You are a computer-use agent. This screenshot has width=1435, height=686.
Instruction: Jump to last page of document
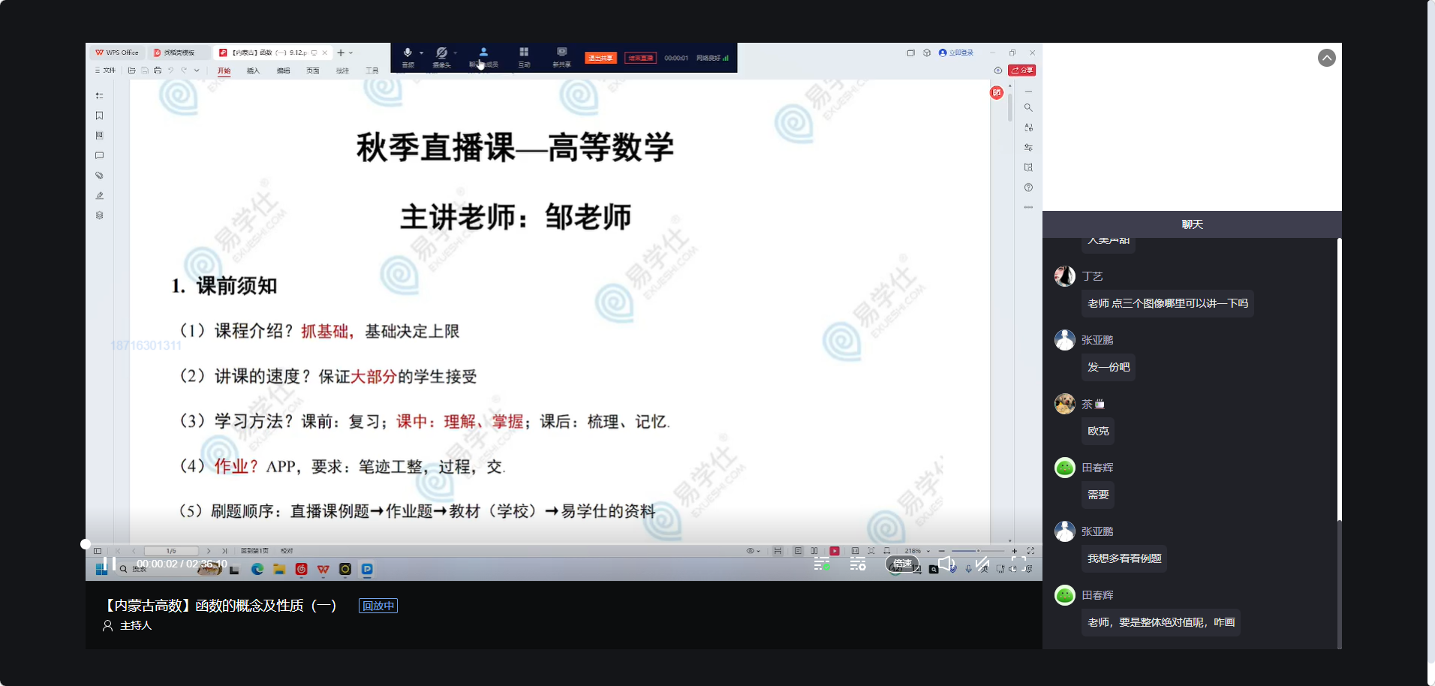(x=224, y=551)
